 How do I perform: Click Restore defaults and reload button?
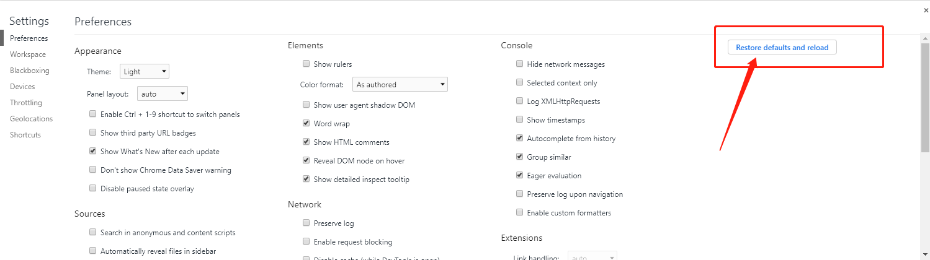coord(782,48)
